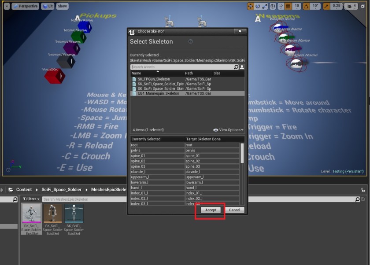Screen dimensions: 370x265
Task: Select the Rotate tool in viewport toolbar
Action: tap(257, 6)
